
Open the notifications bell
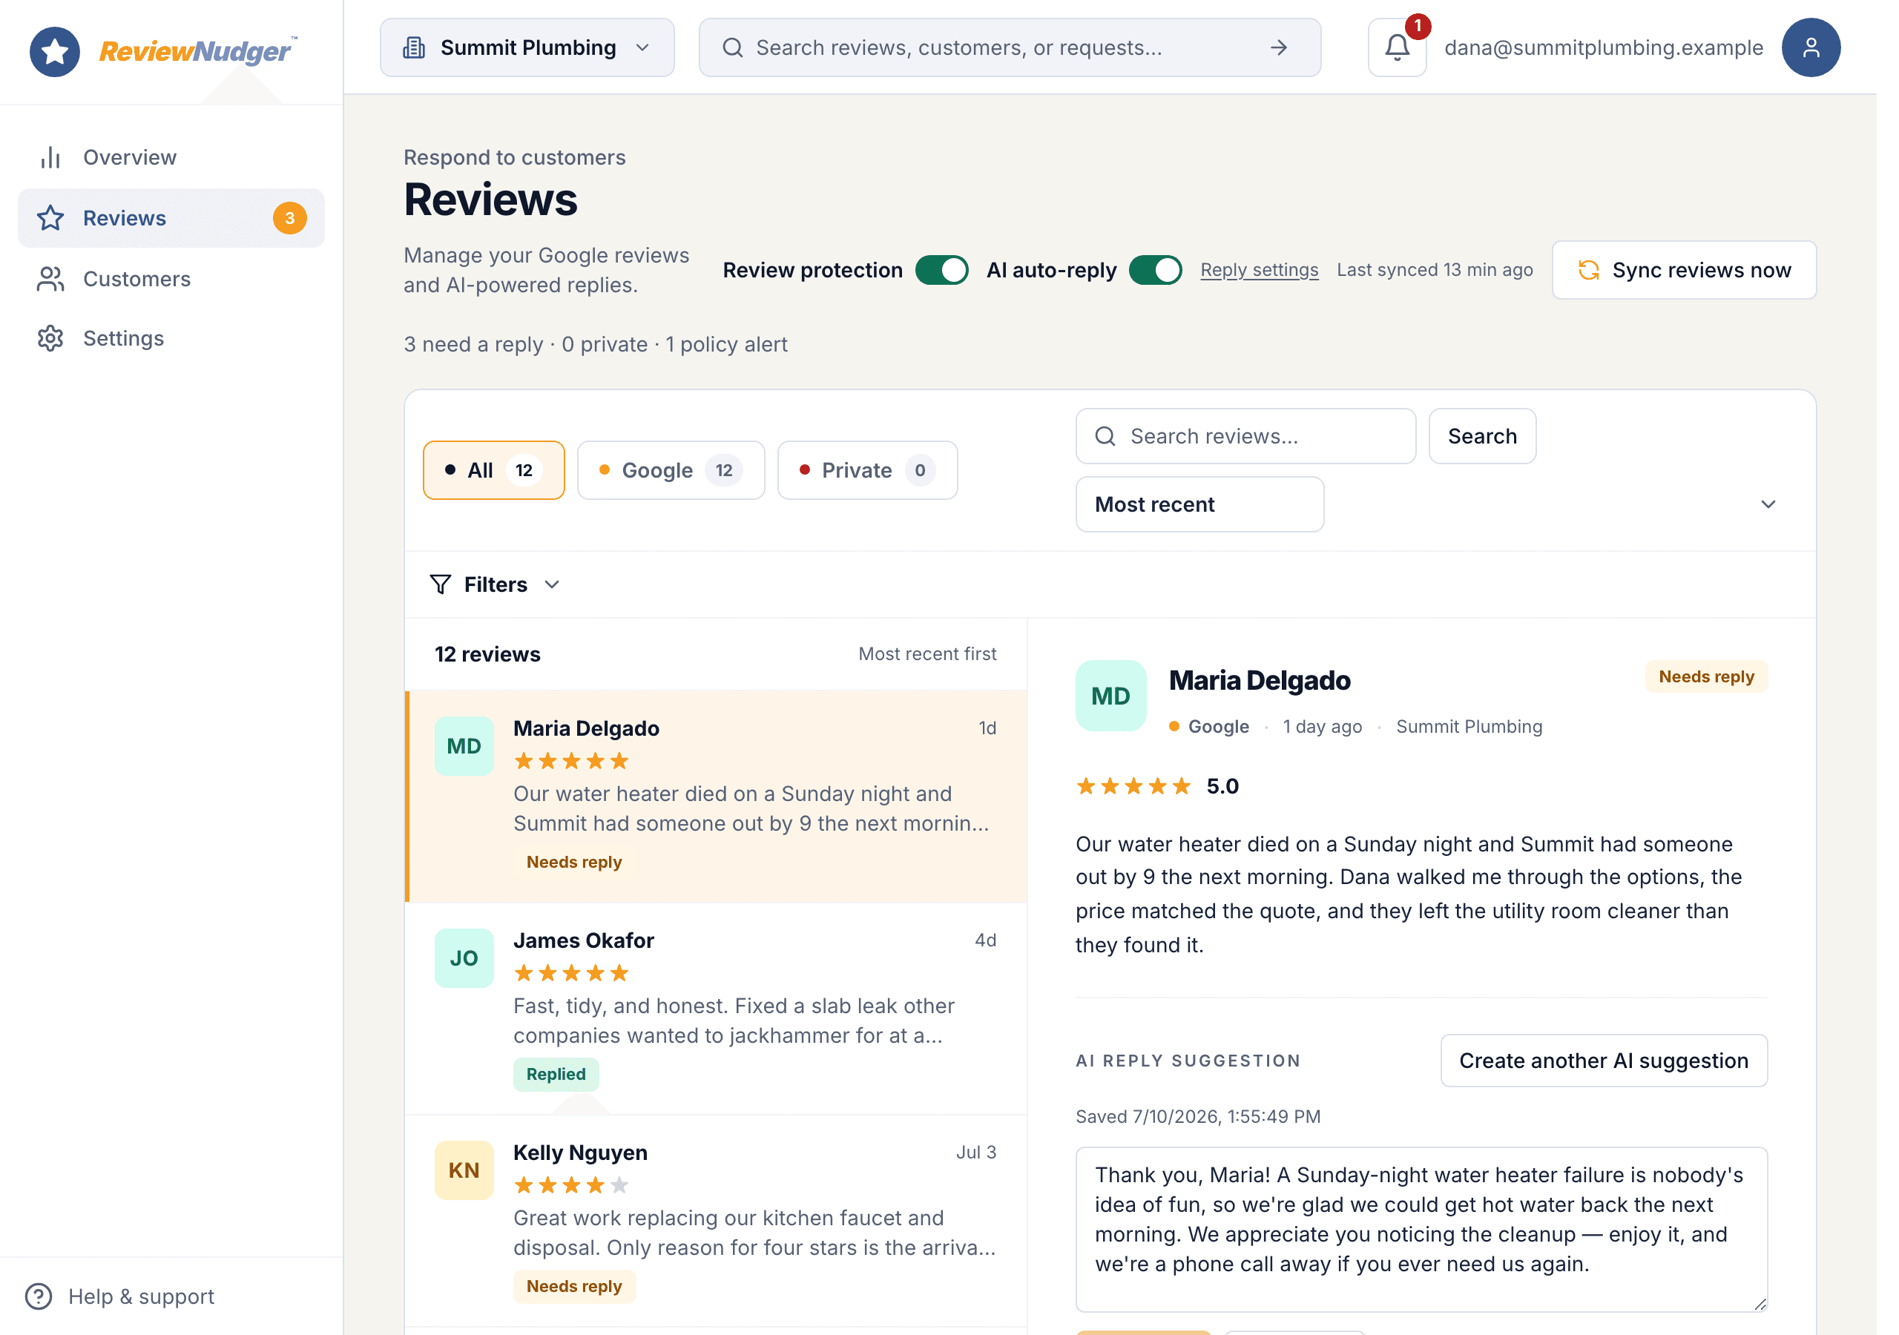(x=1414, y=48)
